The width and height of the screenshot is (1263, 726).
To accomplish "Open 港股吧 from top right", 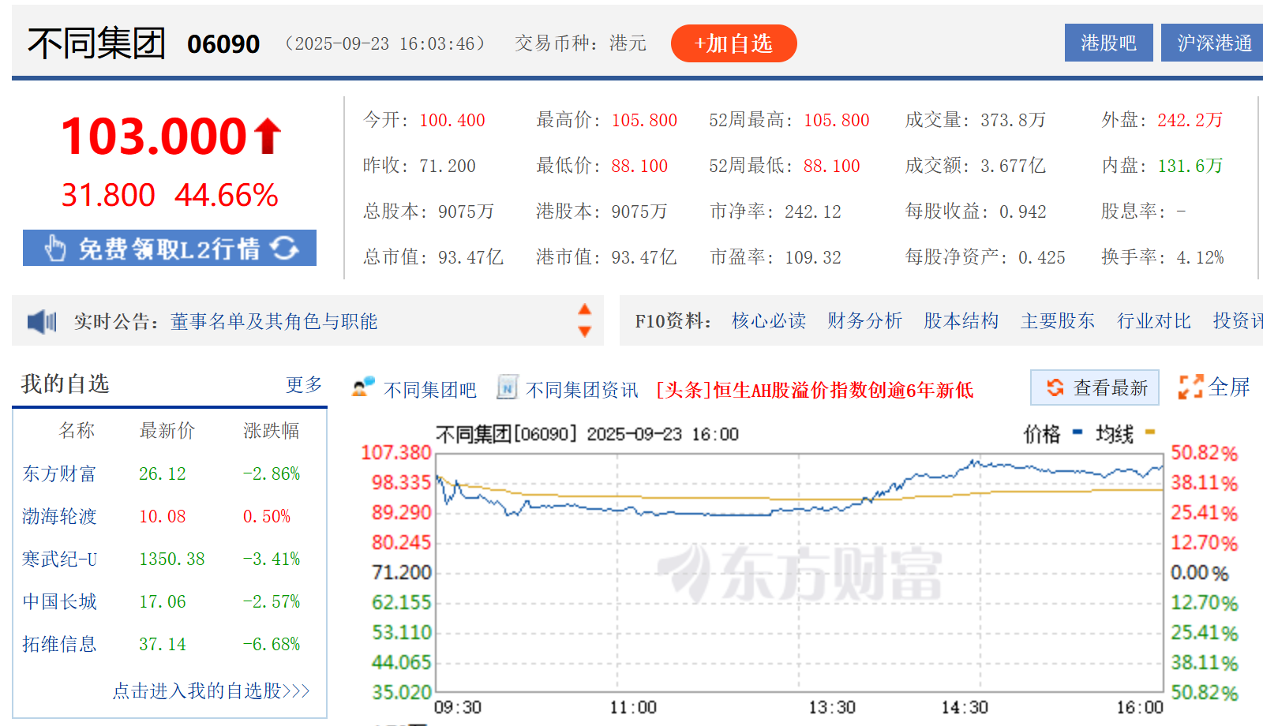I will (x=1108, y=43).
